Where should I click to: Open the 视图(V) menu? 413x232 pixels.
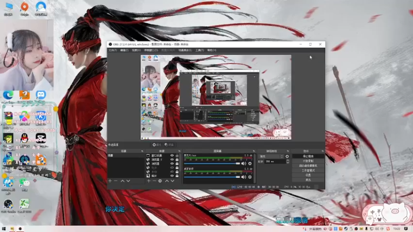coord(136,50)
